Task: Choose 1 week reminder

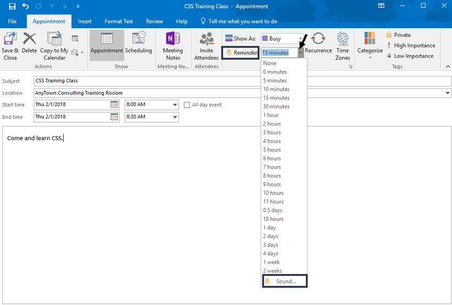Action: [284, 262]
